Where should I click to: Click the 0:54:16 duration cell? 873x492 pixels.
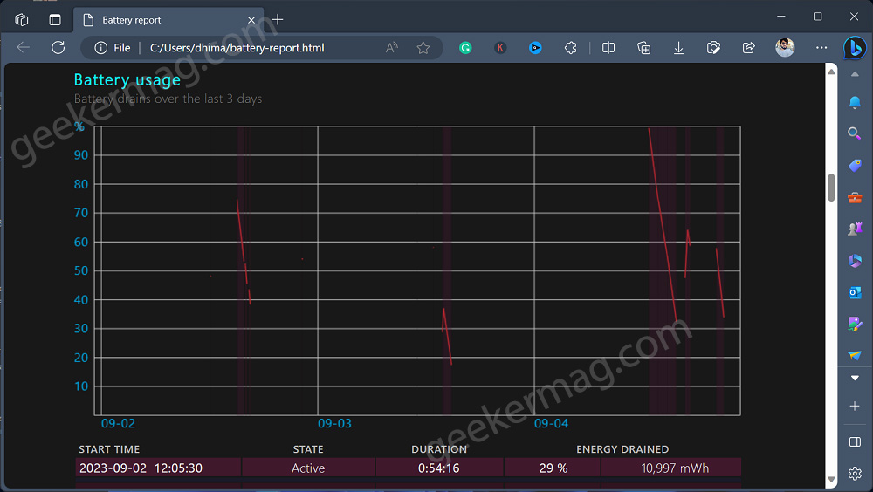pyautogui.click(x=439, y=468)
